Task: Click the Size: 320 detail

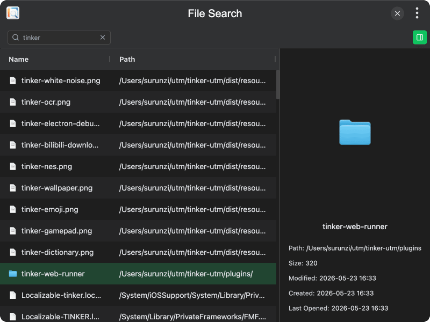Action: point(303,263)
